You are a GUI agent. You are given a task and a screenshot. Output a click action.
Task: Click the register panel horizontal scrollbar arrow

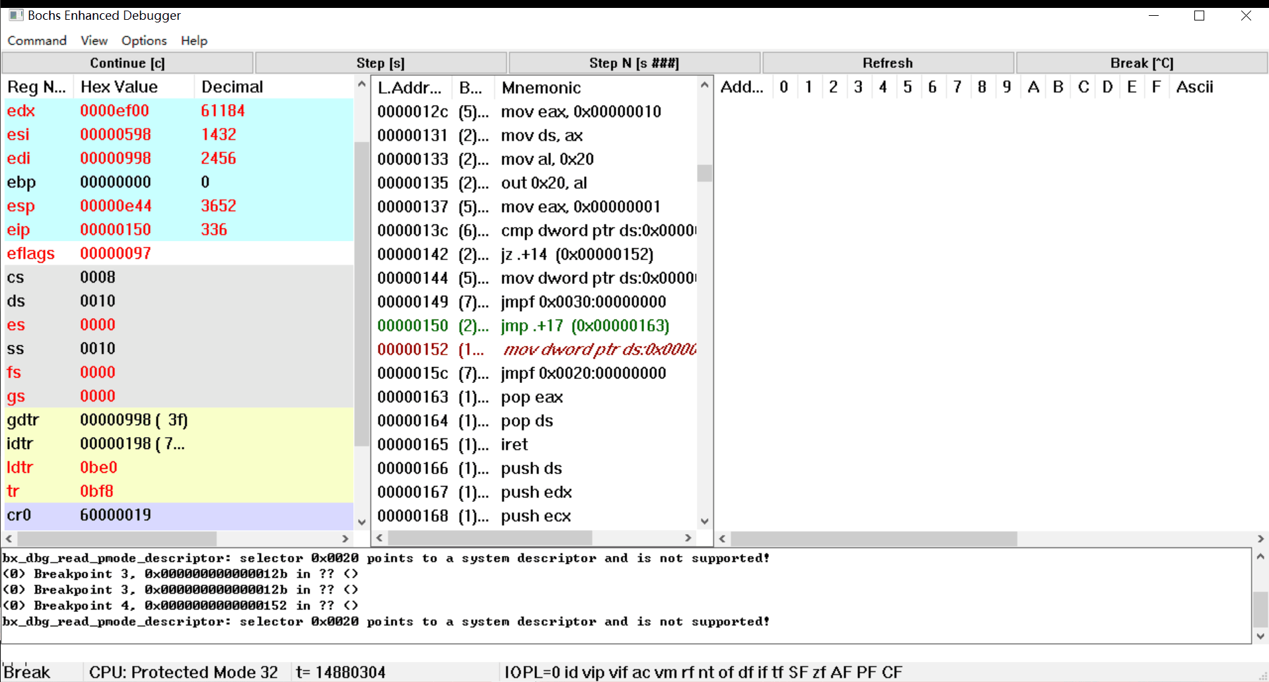(8, 539)
